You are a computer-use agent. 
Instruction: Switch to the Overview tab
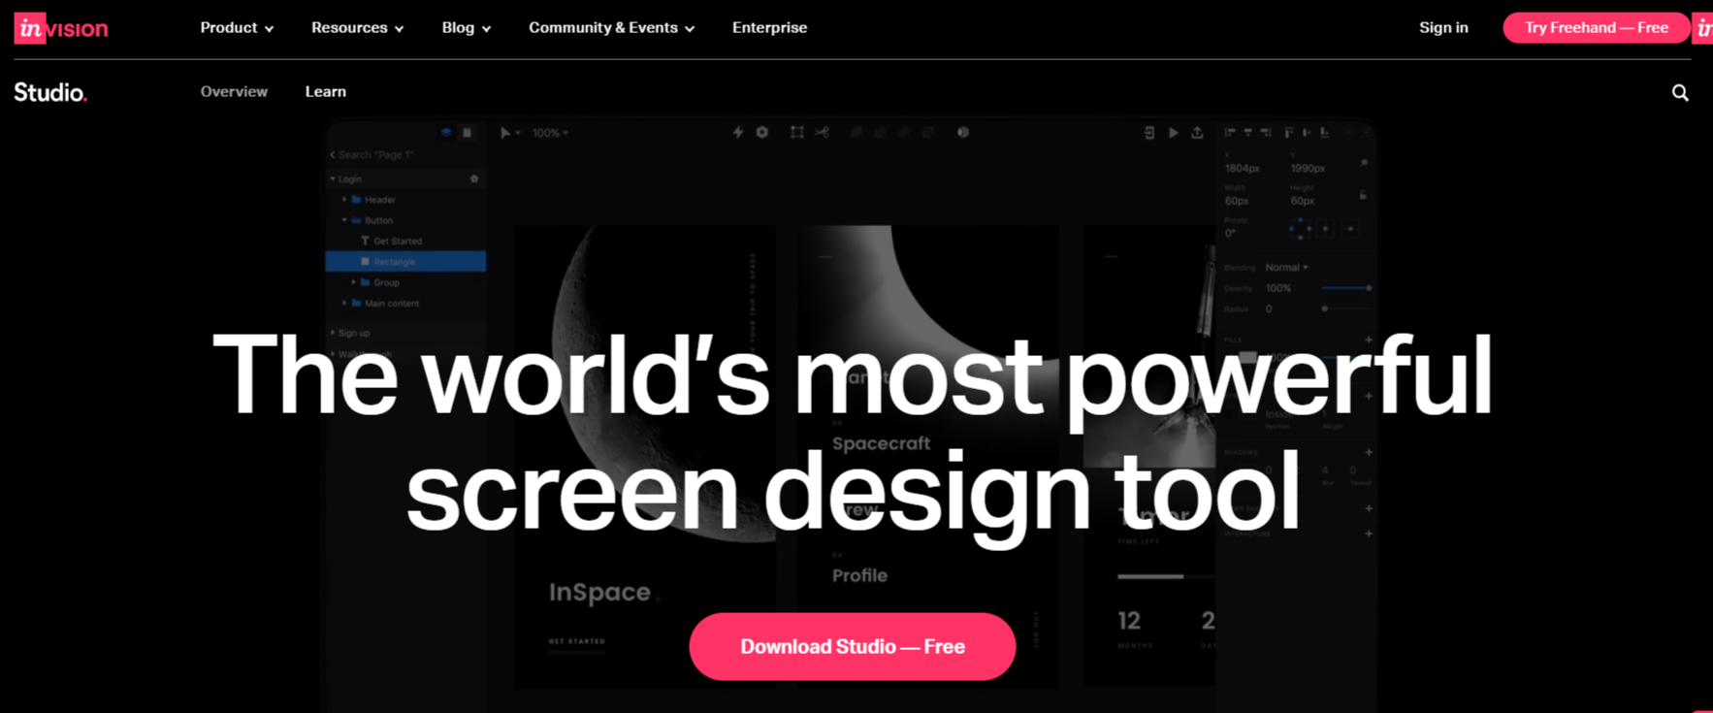pyautogui.click(x=234, y=92)
